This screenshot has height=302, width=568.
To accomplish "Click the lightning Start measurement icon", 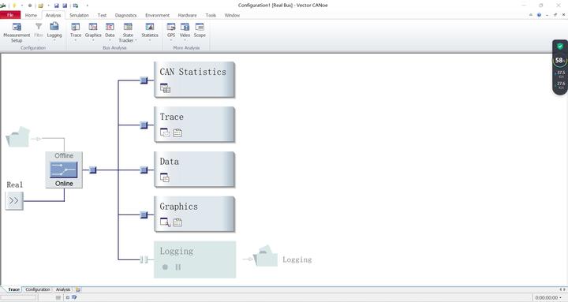I will (14, 6).
